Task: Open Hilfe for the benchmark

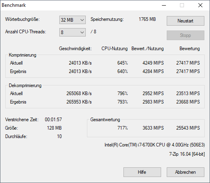Action: [x=142, y=172]
